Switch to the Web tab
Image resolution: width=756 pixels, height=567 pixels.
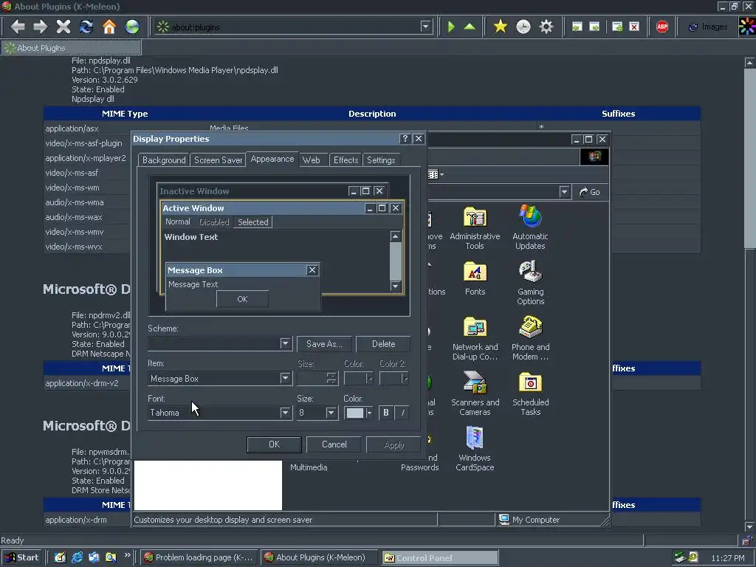click(312, 160)
